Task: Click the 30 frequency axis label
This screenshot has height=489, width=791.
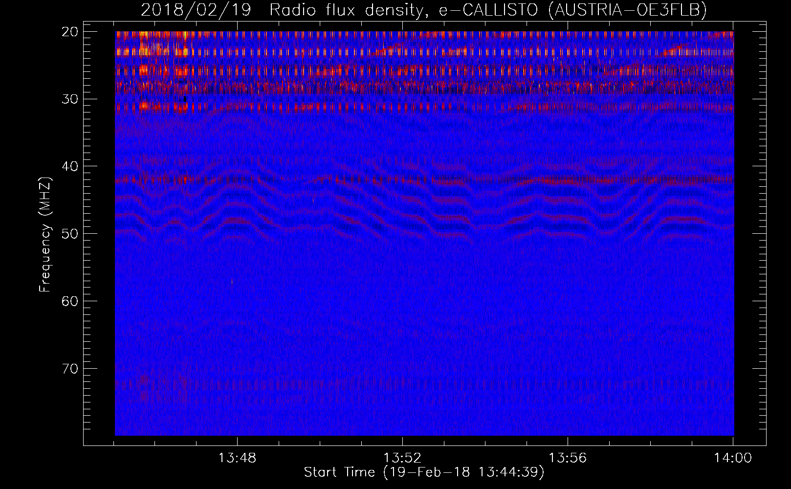Action: (x=70, y=99)
